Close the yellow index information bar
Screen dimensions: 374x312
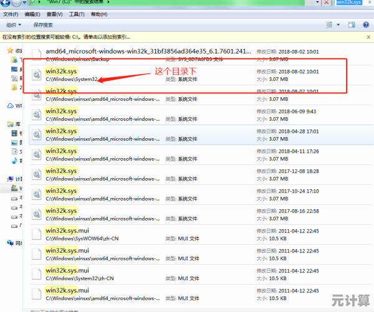[368, 37]
